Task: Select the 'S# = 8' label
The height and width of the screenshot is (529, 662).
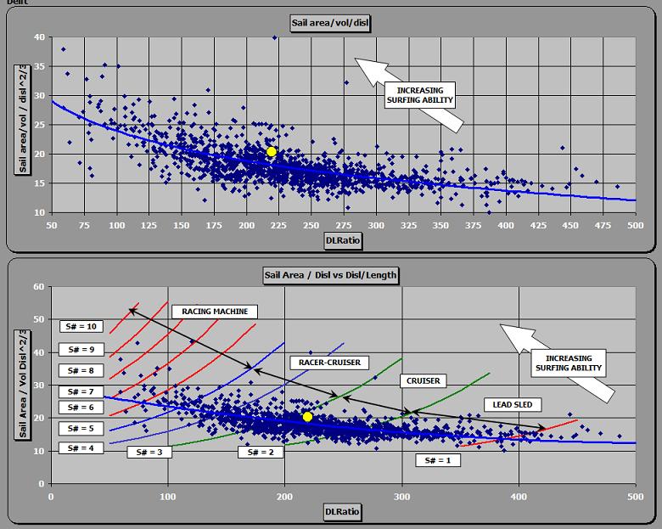Action: (81, 370)
